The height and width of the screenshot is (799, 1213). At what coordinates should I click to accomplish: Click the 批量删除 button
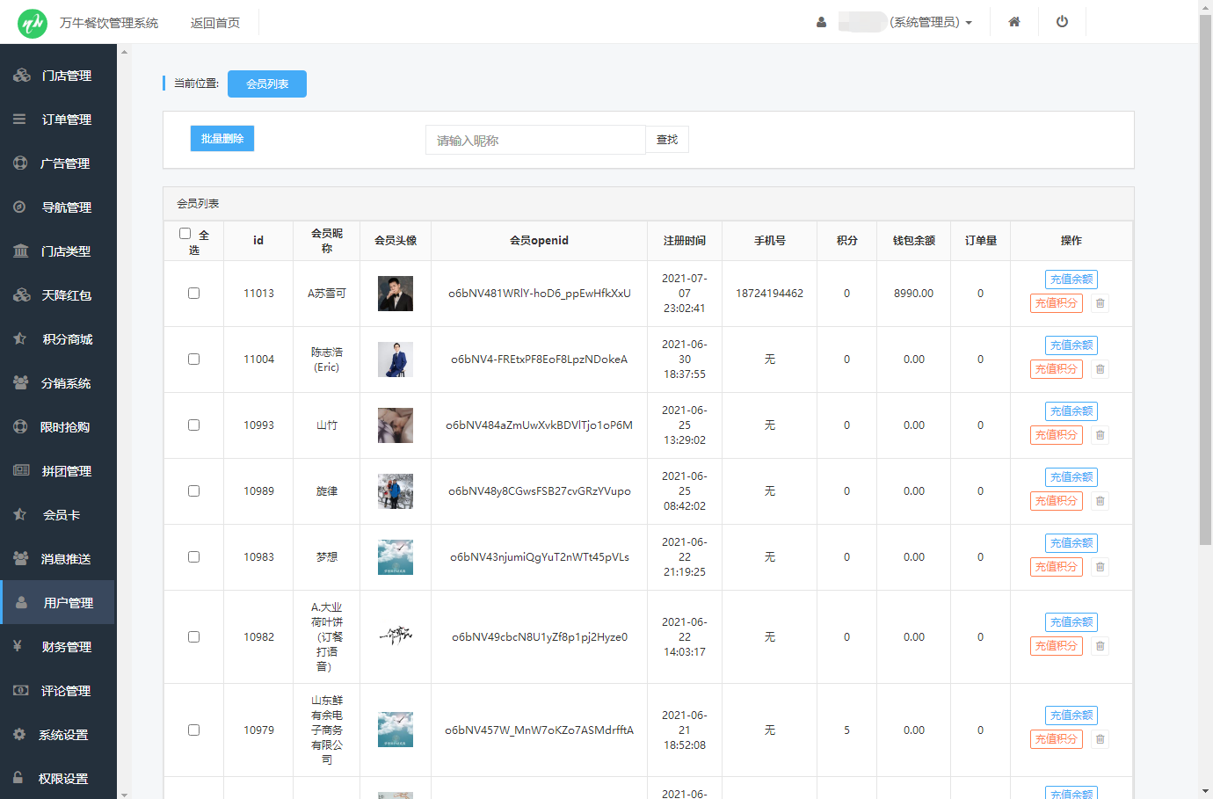[222, 139]
